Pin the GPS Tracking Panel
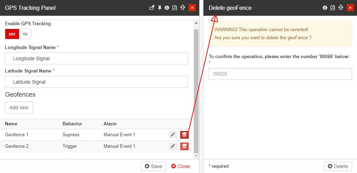357x173 pixels. (160, 8)
